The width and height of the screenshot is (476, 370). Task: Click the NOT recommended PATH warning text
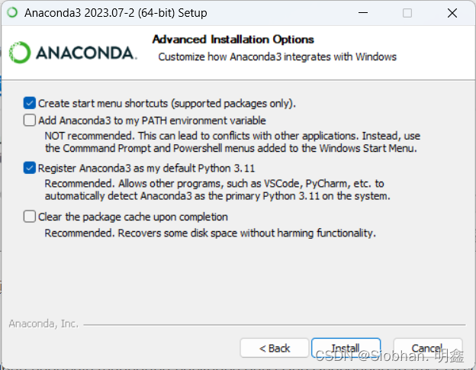point(232,142)
